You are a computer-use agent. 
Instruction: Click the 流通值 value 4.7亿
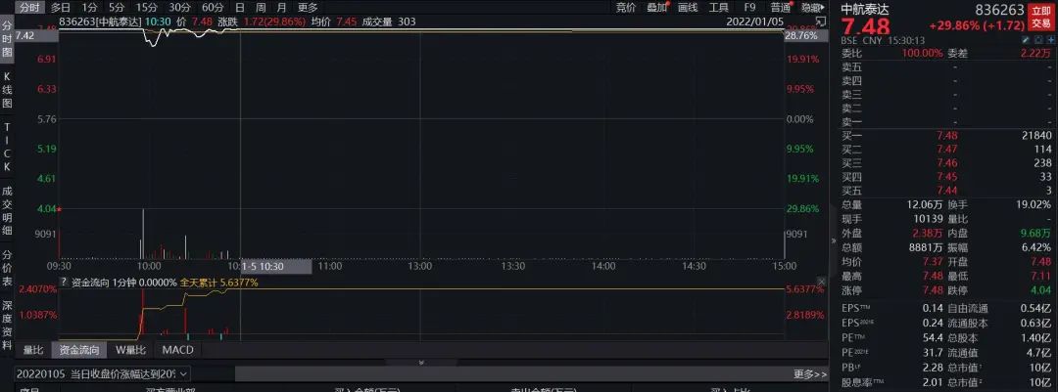(1039, 353)
